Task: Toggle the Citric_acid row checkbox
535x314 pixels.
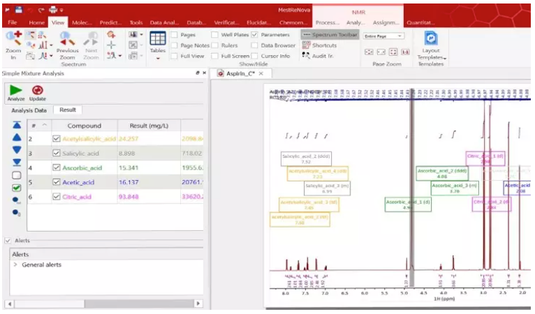Action: (x=57, y=197)
